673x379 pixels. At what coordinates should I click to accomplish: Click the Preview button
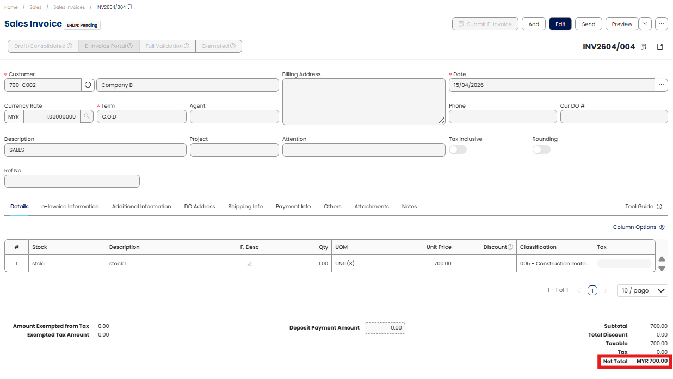(622, 24)
